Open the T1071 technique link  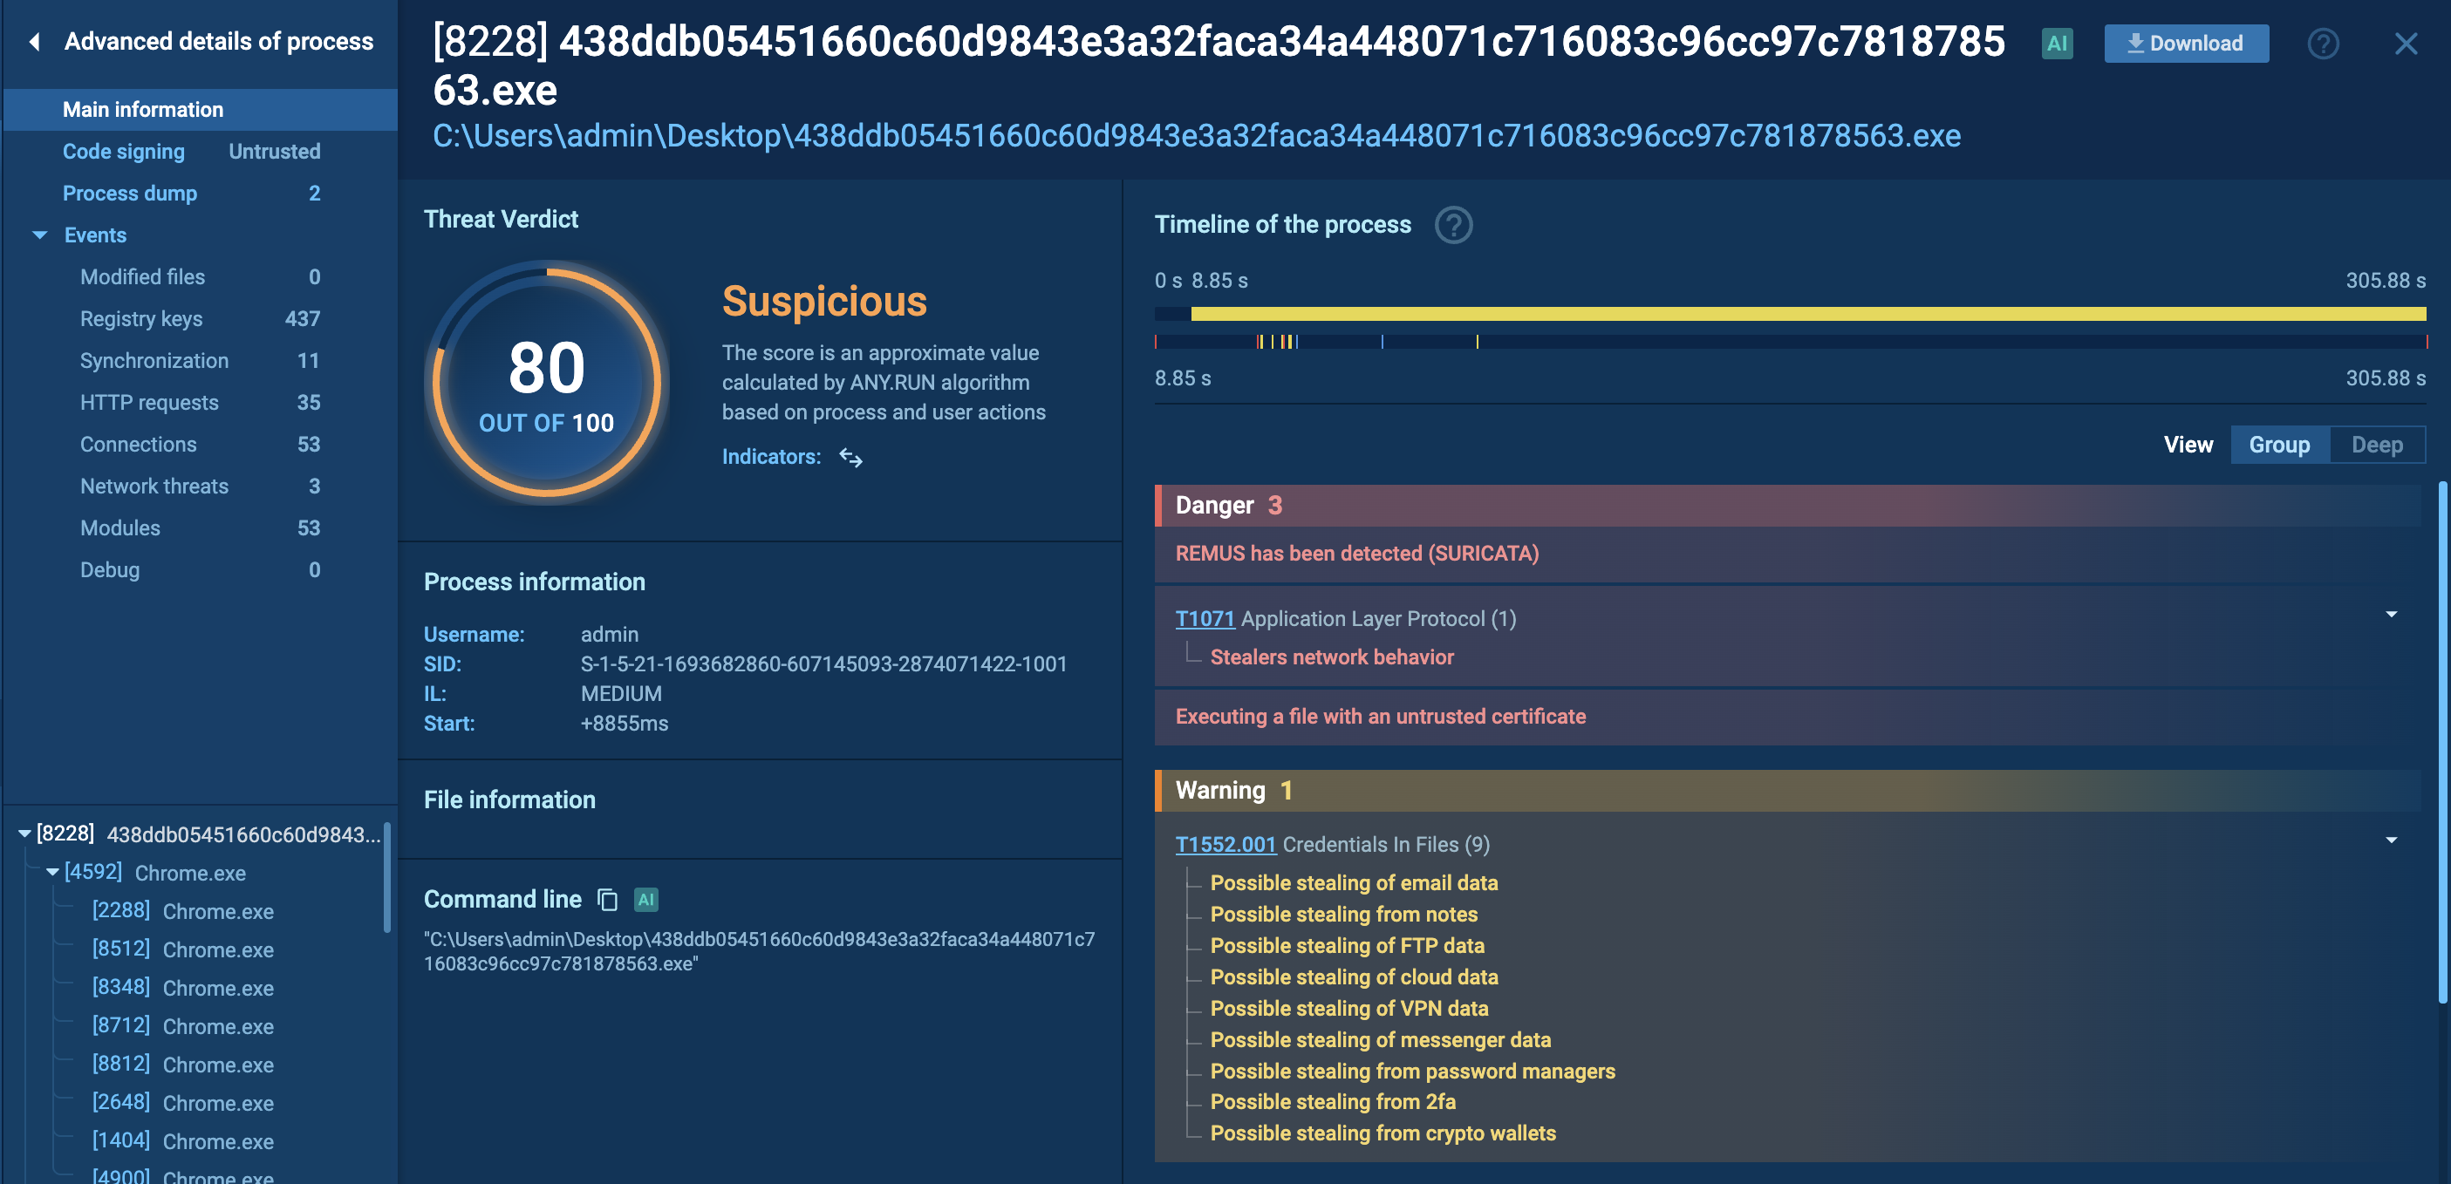(x=1205, y=619)
